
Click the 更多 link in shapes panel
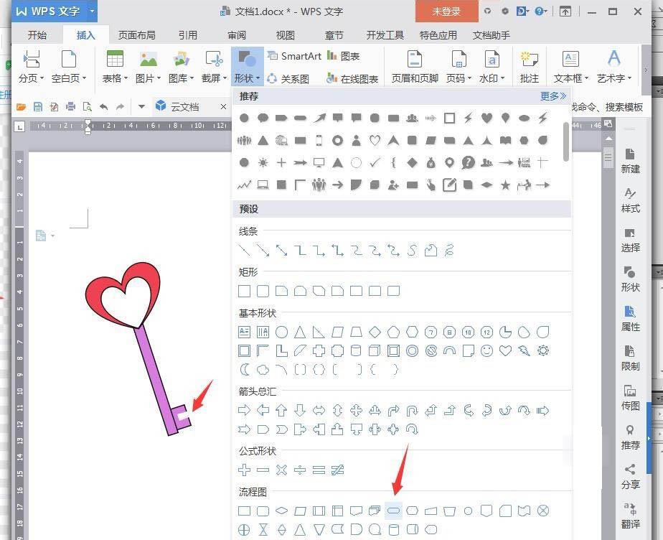coord(553,96)
